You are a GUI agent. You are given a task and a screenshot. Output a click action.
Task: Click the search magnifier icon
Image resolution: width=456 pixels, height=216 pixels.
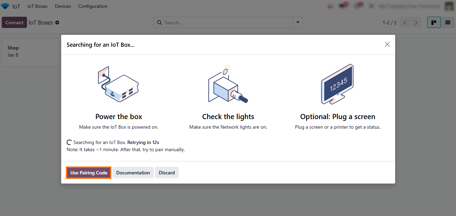tap(159, 23)
